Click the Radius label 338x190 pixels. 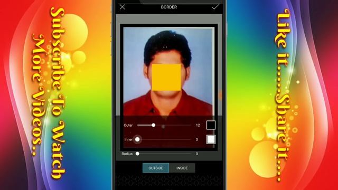[x=127, y=154]
